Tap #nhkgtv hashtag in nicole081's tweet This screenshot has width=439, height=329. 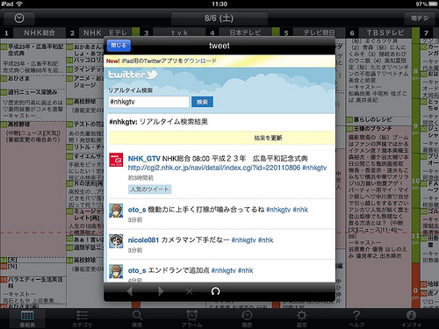coord(243,240)
